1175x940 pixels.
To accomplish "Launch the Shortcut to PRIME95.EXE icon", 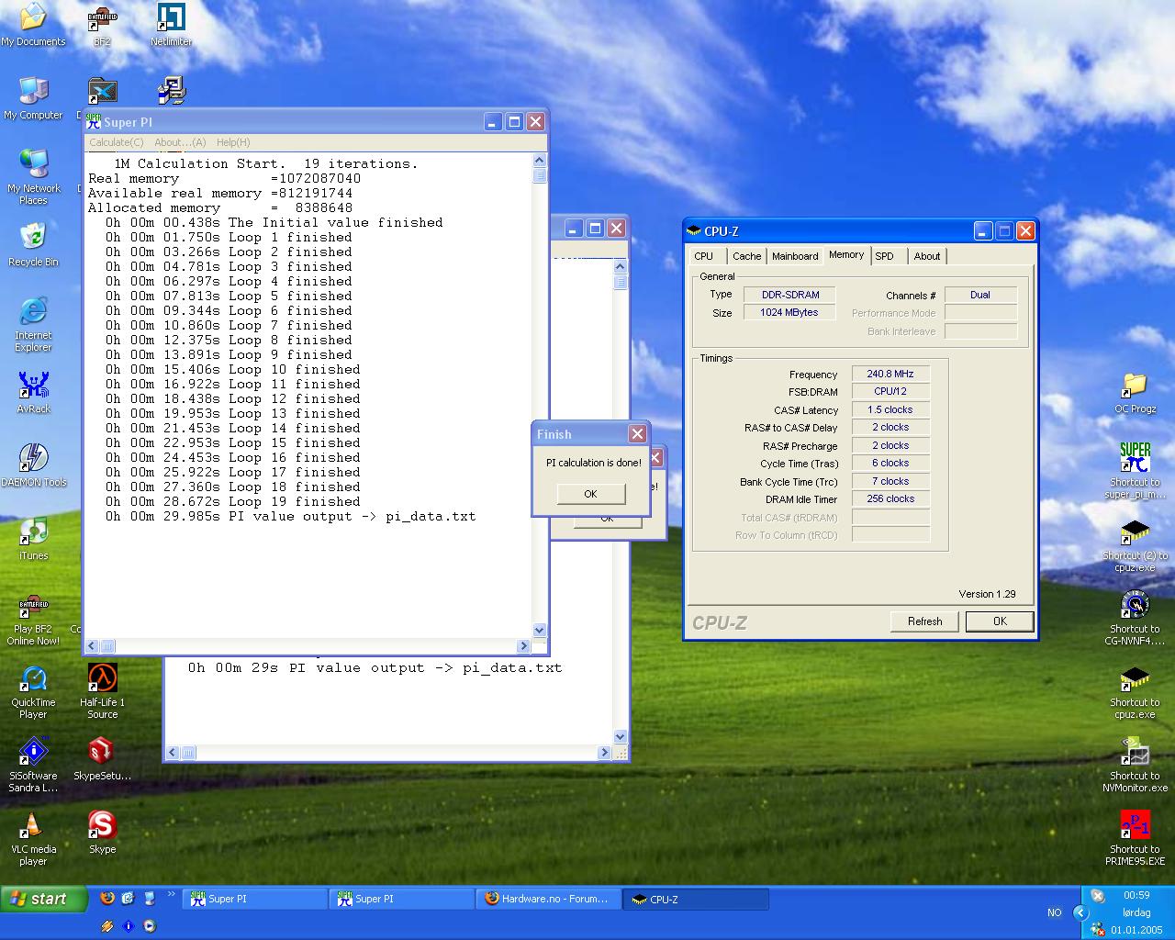I will [1136, 838].
